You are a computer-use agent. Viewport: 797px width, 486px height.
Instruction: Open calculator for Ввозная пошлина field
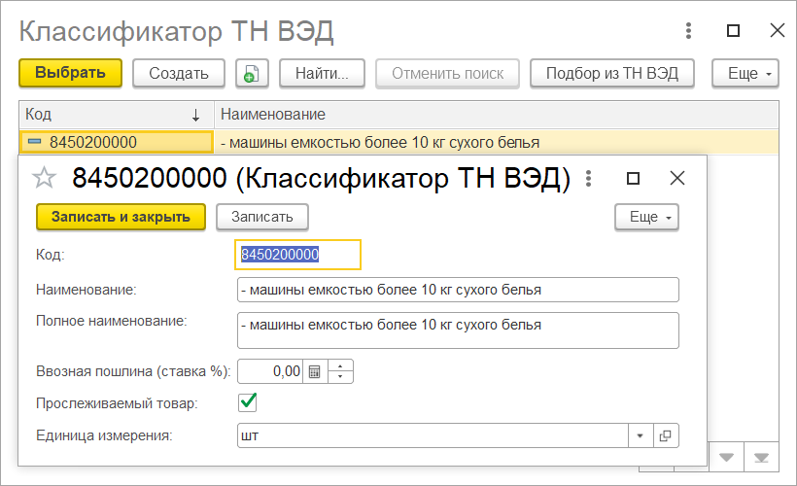click(315, 371)
